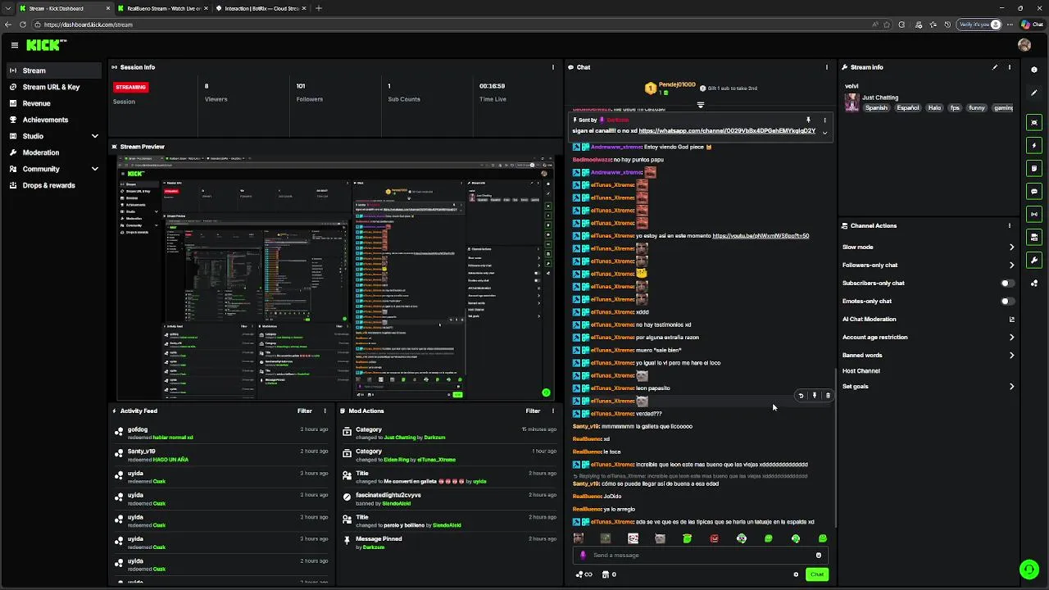The height and width of the screenshot is (590, 1049).
Task: Click the Kick logo
Action: click(46, 45)
